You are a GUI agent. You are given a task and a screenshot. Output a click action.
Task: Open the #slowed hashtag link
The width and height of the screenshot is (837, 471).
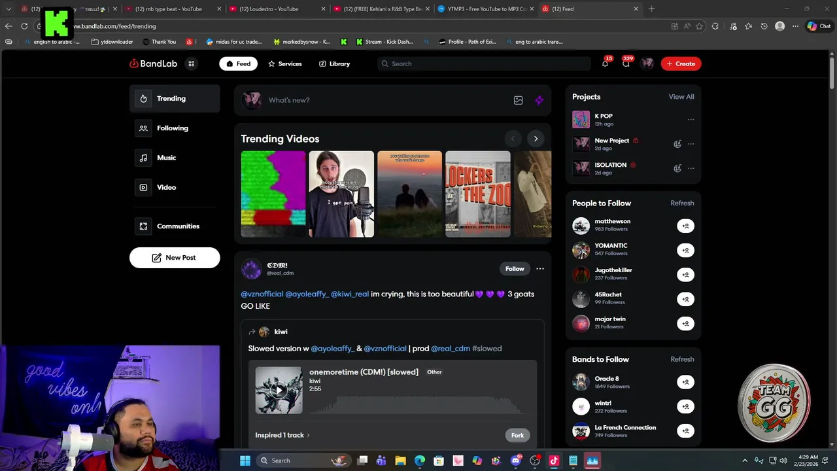coord(487,349)
